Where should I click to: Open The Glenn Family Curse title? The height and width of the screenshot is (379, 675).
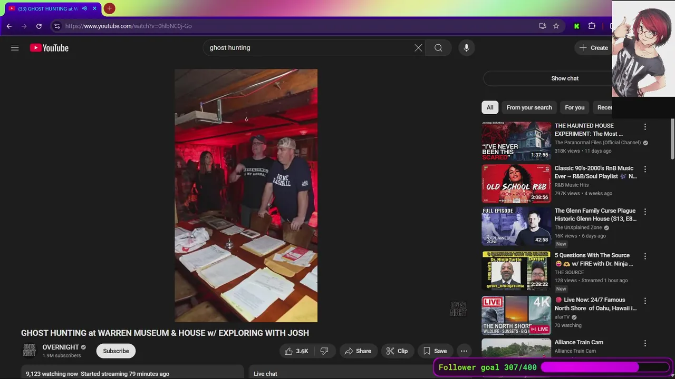point(595,215)
